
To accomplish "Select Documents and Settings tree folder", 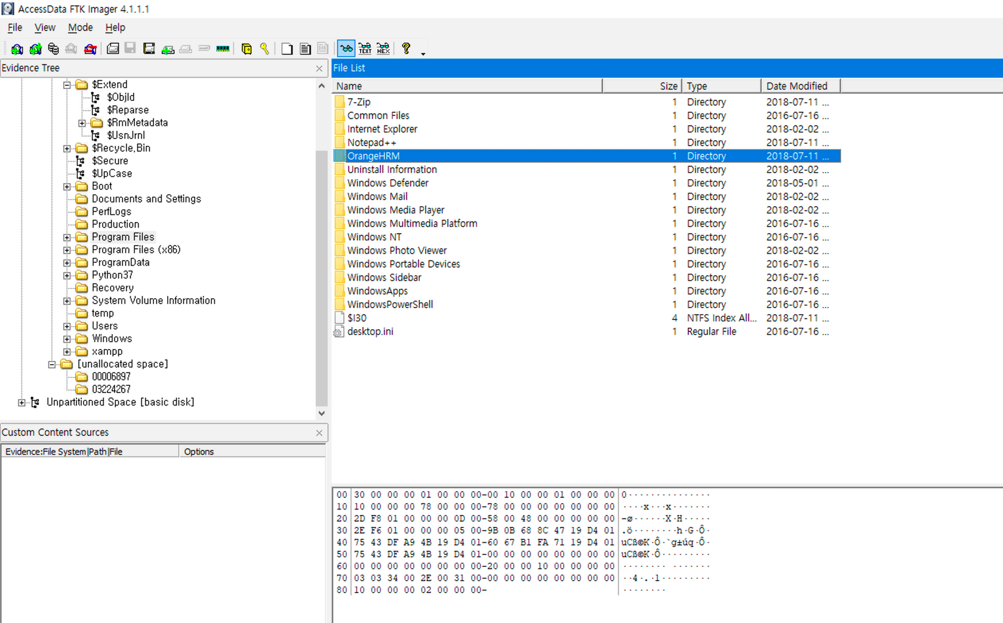I will click(x=146, y=199).
